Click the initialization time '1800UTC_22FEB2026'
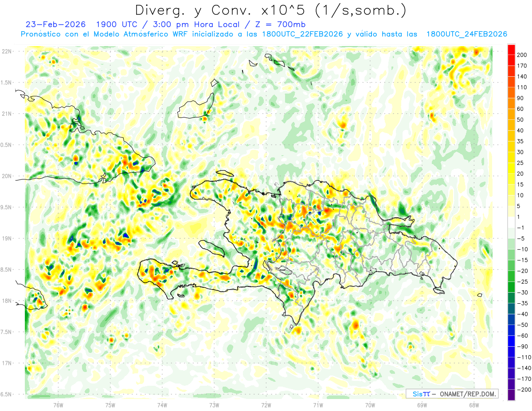This screenshot has width=532, height=411. coord(302,35)
